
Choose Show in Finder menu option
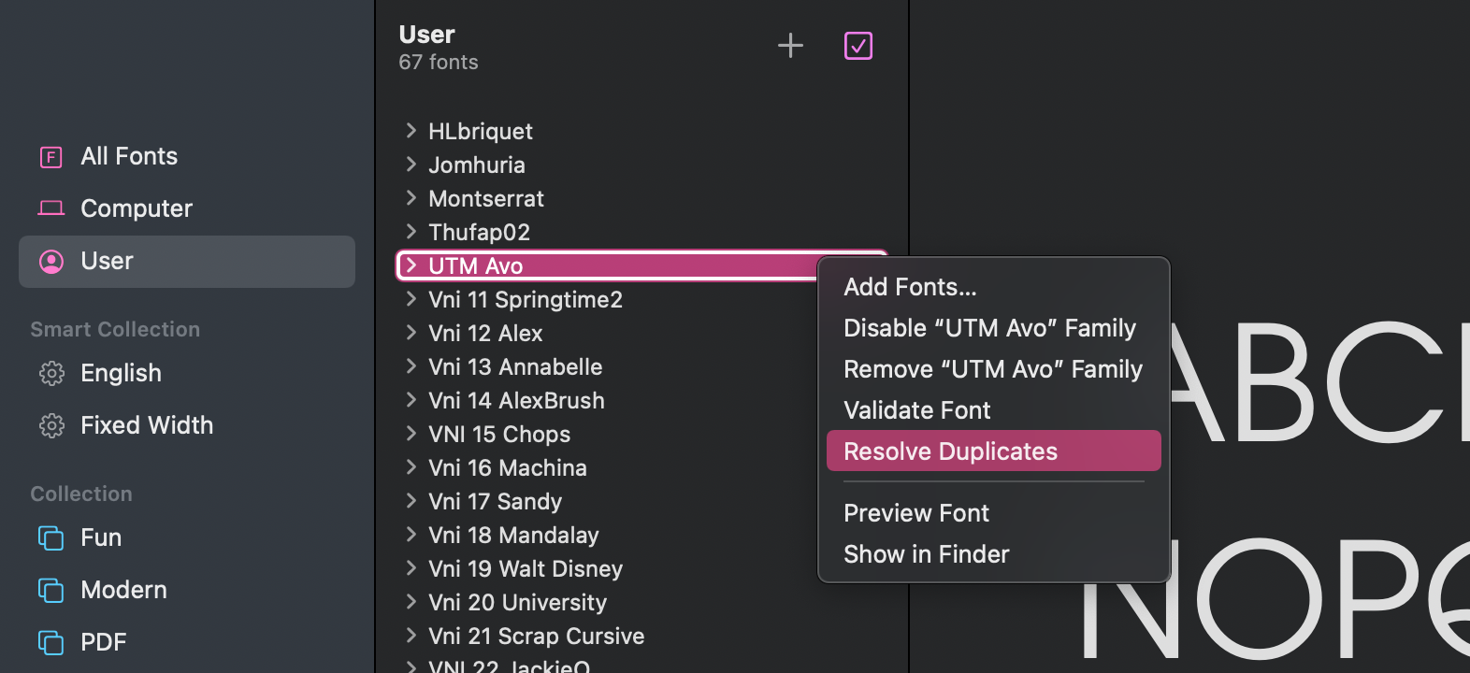(926, 554)
